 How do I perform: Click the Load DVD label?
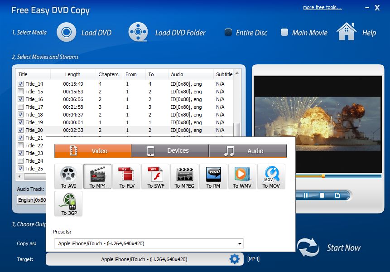click(x=96, y=33)
